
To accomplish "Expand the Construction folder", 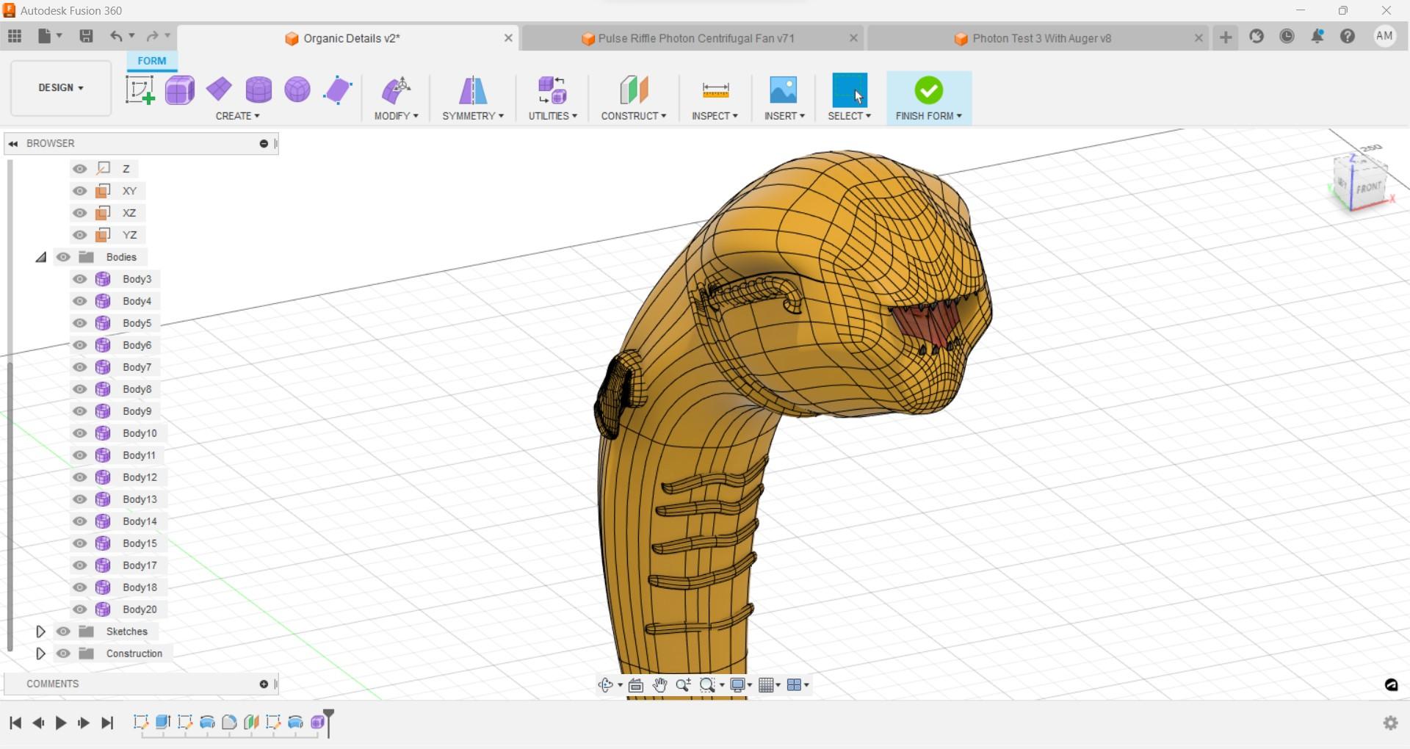I will tap(40, 654).
